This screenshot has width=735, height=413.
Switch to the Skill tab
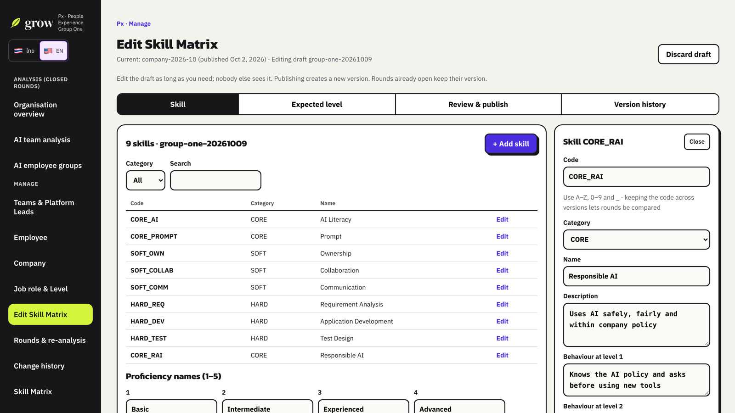(178, 104)
